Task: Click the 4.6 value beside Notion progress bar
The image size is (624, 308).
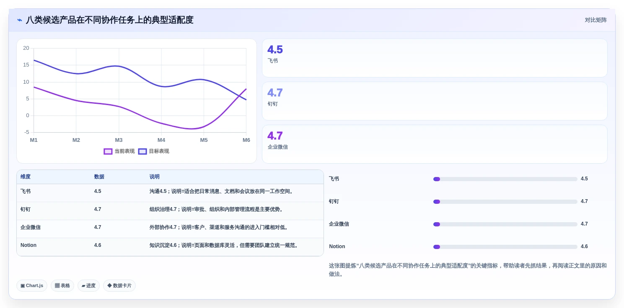Action: click(584, 247)
